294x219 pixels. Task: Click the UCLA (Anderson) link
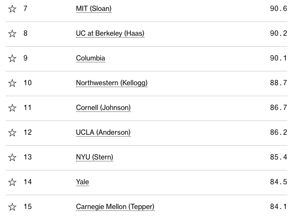click(103, 132)
